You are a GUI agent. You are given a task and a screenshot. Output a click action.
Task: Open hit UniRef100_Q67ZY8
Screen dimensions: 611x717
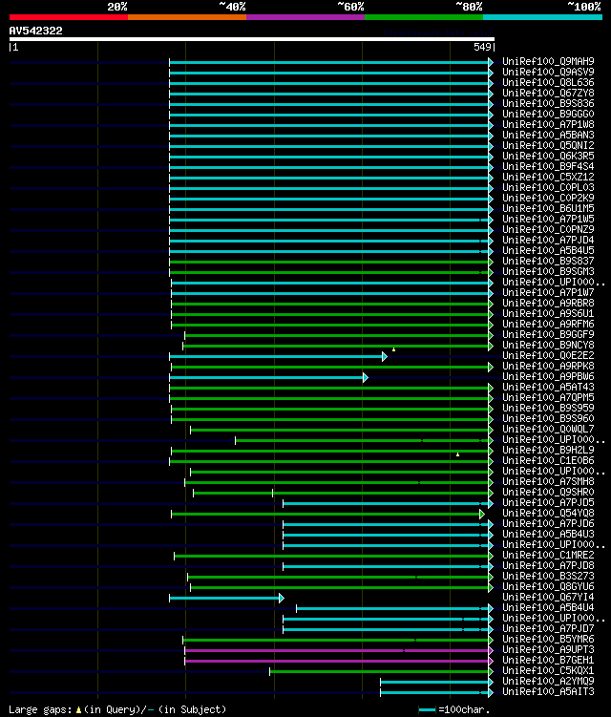[548, 93]
